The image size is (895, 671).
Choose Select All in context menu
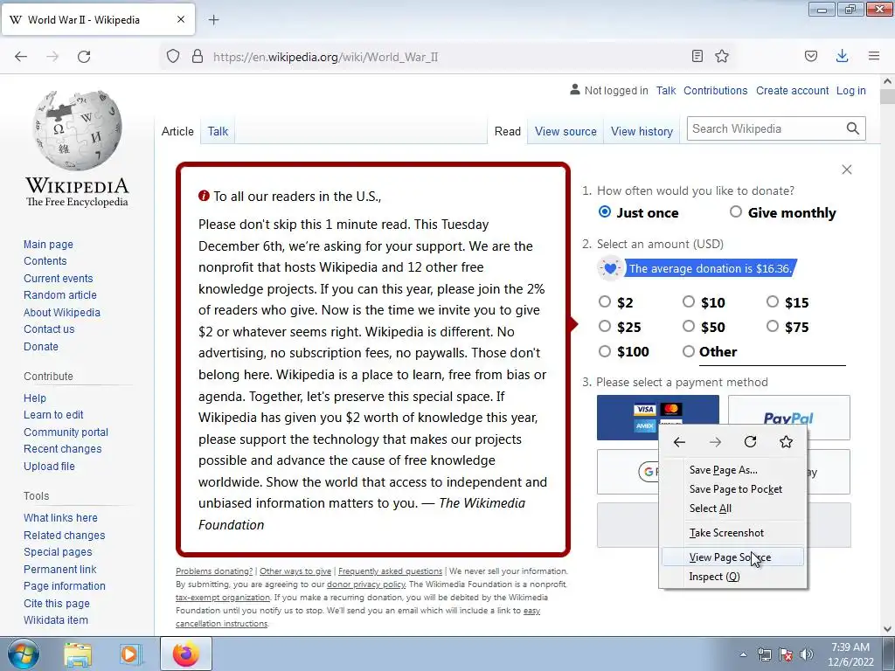(733, 508)
